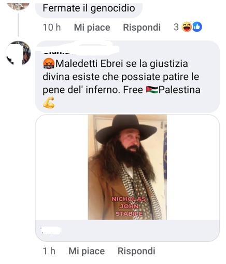The width and height of the screenshot is (226, 264).
Task: Click the grey caption bar below the photo
Action: point(128,230)
